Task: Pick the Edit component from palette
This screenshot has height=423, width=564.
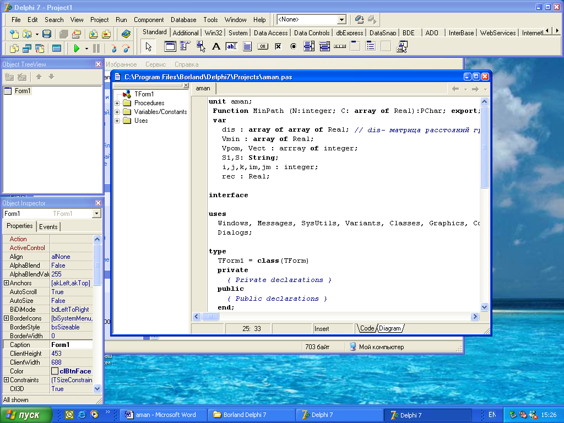Action: pyautogui.click(x=231, y=46)
